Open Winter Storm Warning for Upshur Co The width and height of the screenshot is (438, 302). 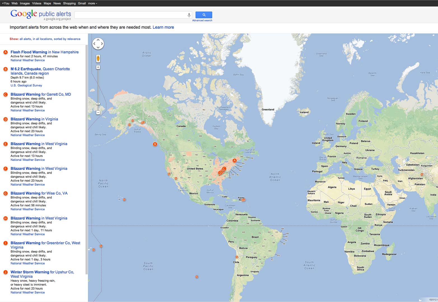[x=42, y=274]
